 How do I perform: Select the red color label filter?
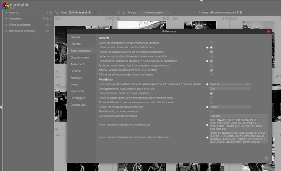(95, 13)
